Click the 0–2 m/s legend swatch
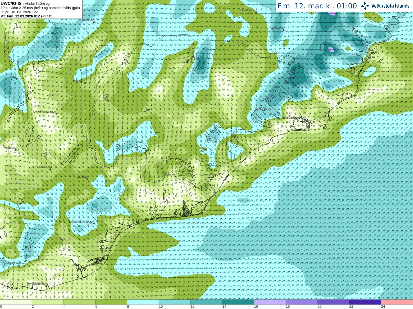 pos(16,302)
